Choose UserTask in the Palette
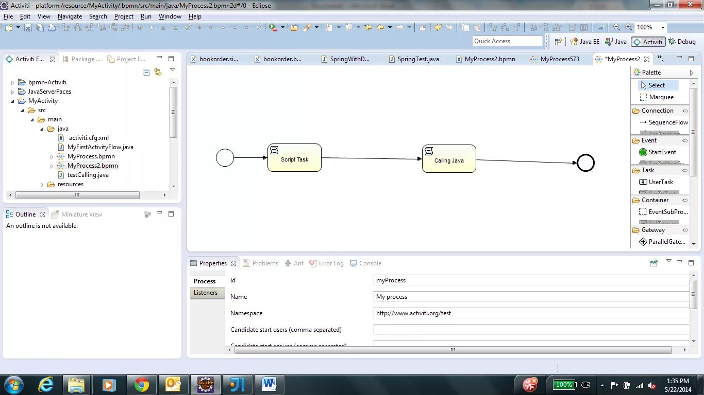 pos(656,182)
